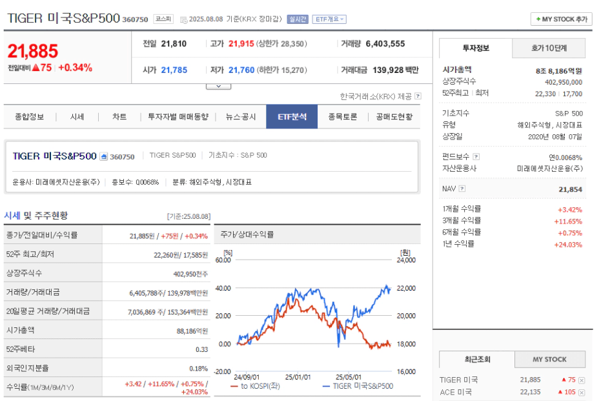Viewport: 601px width, 401px height.
Task: Click the MY STOCK 추가 button
Action: pos(562,19)
